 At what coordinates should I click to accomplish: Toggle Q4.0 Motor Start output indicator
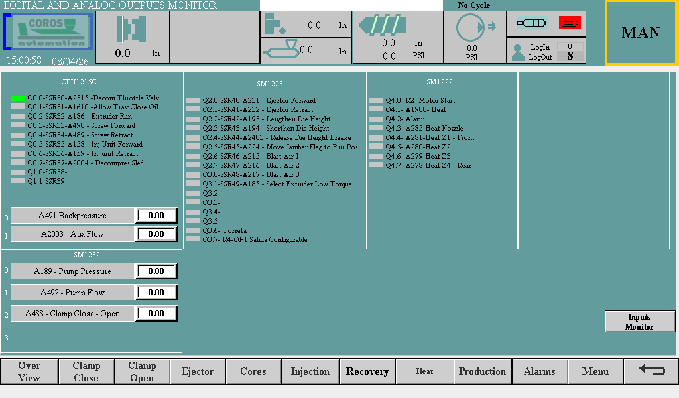tap(375, 101)
